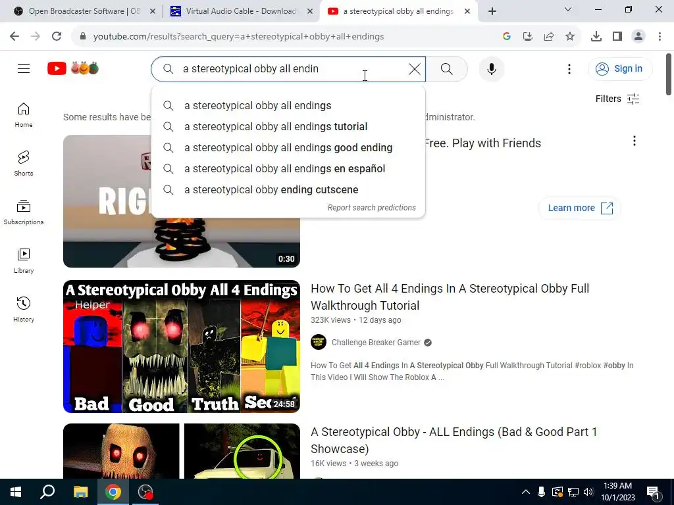The image size is (674, 505).
Task: Open the Chrome profile avatar
Action: point(638,37)
